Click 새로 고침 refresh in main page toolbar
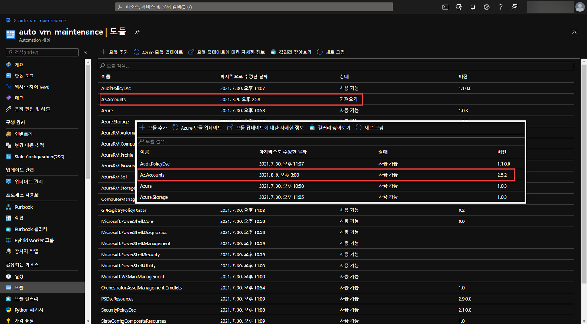The width and height of the screenshot is (587, 324). tap(331, 52)
